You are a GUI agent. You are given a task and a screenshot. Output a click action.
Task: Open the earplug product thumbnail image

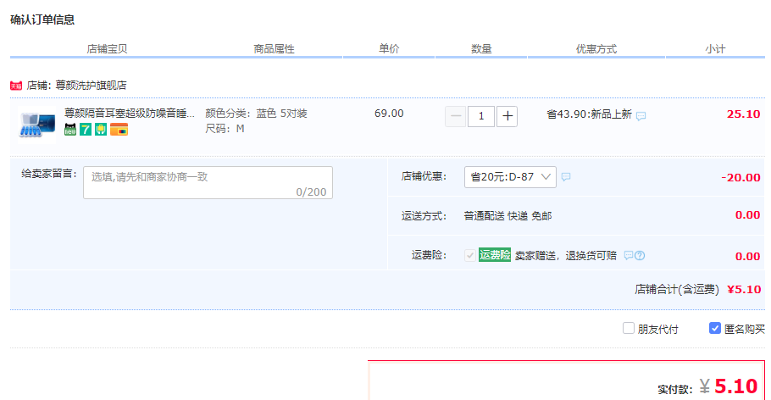coord(37,125)
